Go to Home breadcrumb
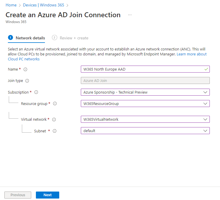This screenshot has width=220, height=200. tap(11, 5)
